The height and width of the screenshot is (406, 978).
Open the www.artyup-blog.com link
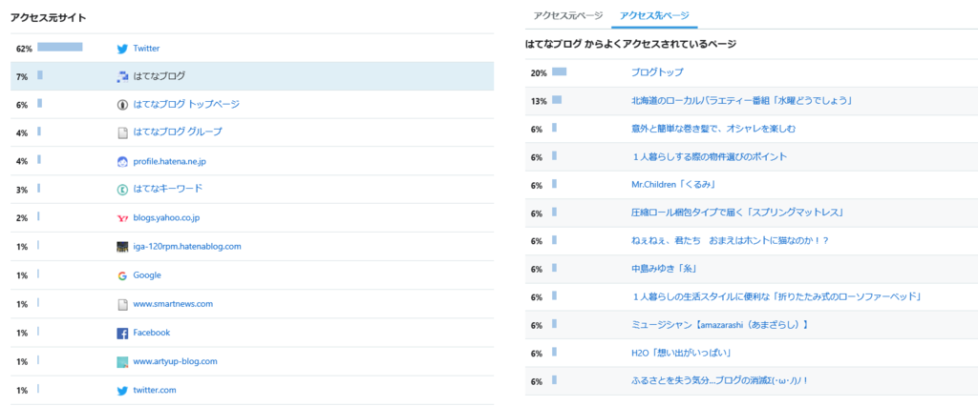tap(175, 361)
